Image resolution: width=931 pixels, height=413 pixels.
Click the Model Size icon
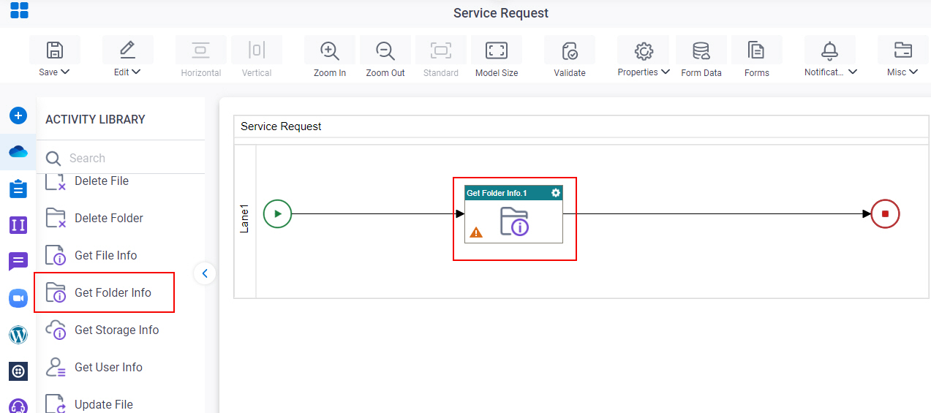coord(497,50)
